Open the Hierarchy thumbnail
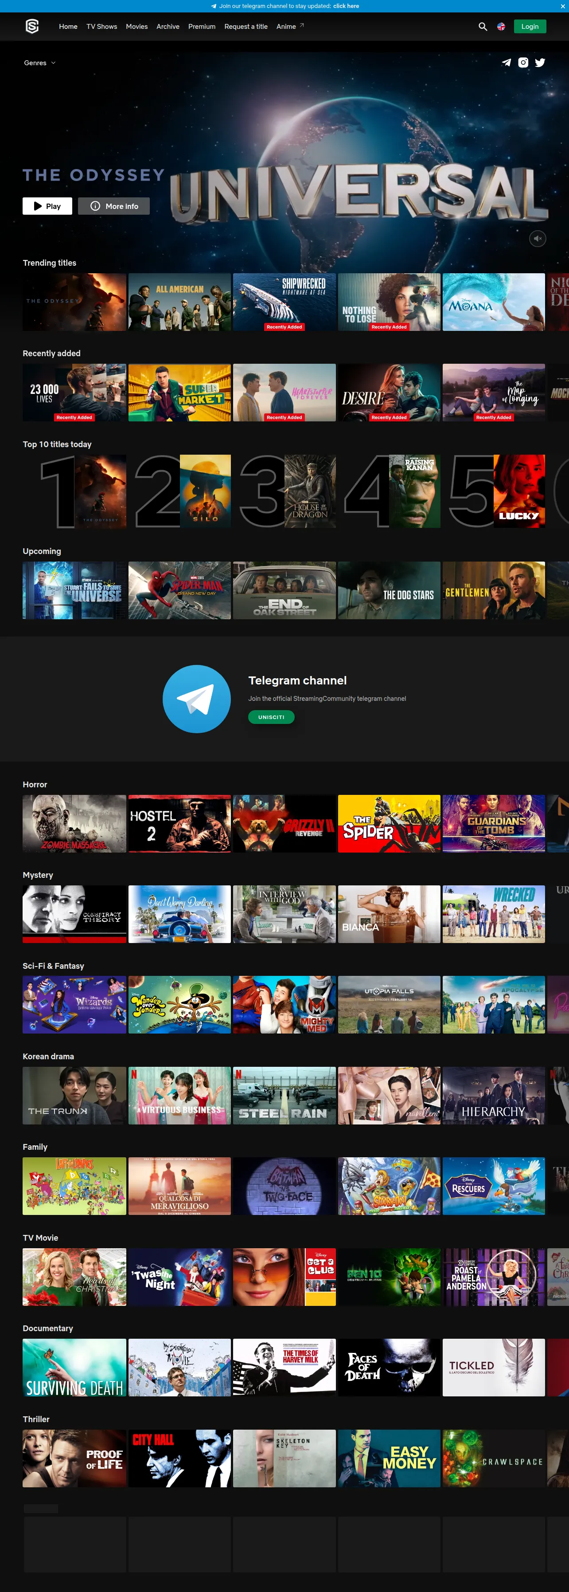The width and height of the screenshot is (569, 1592). (x=494, y=1096)
